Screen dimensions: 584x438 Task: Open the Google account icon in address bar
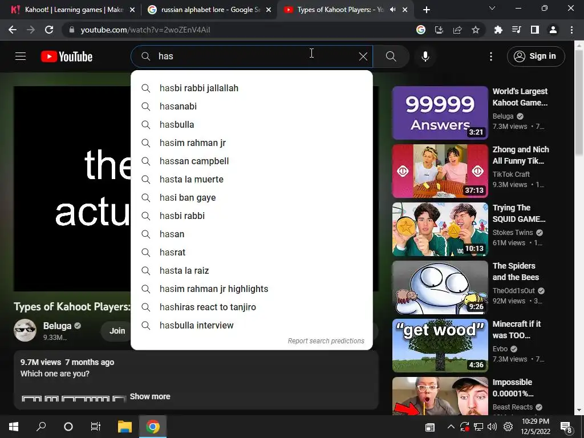coord(421,30)
